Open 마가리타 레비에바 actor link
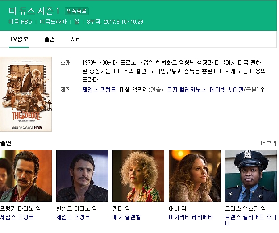279x233 pixels. (x=191, y=217)
